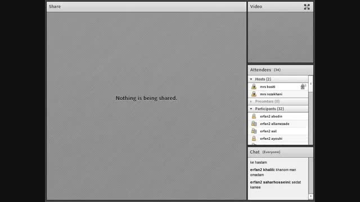Click the Video pod fullscreen icon
Viewport: 360px width, 202px height.
307,7
